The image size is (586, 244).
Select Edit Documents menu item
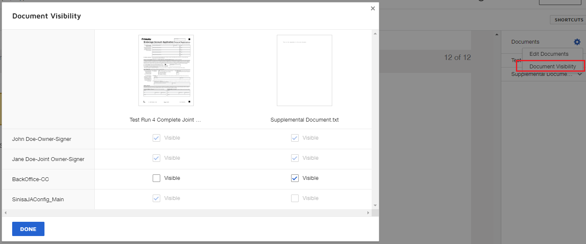pos(549,54)
